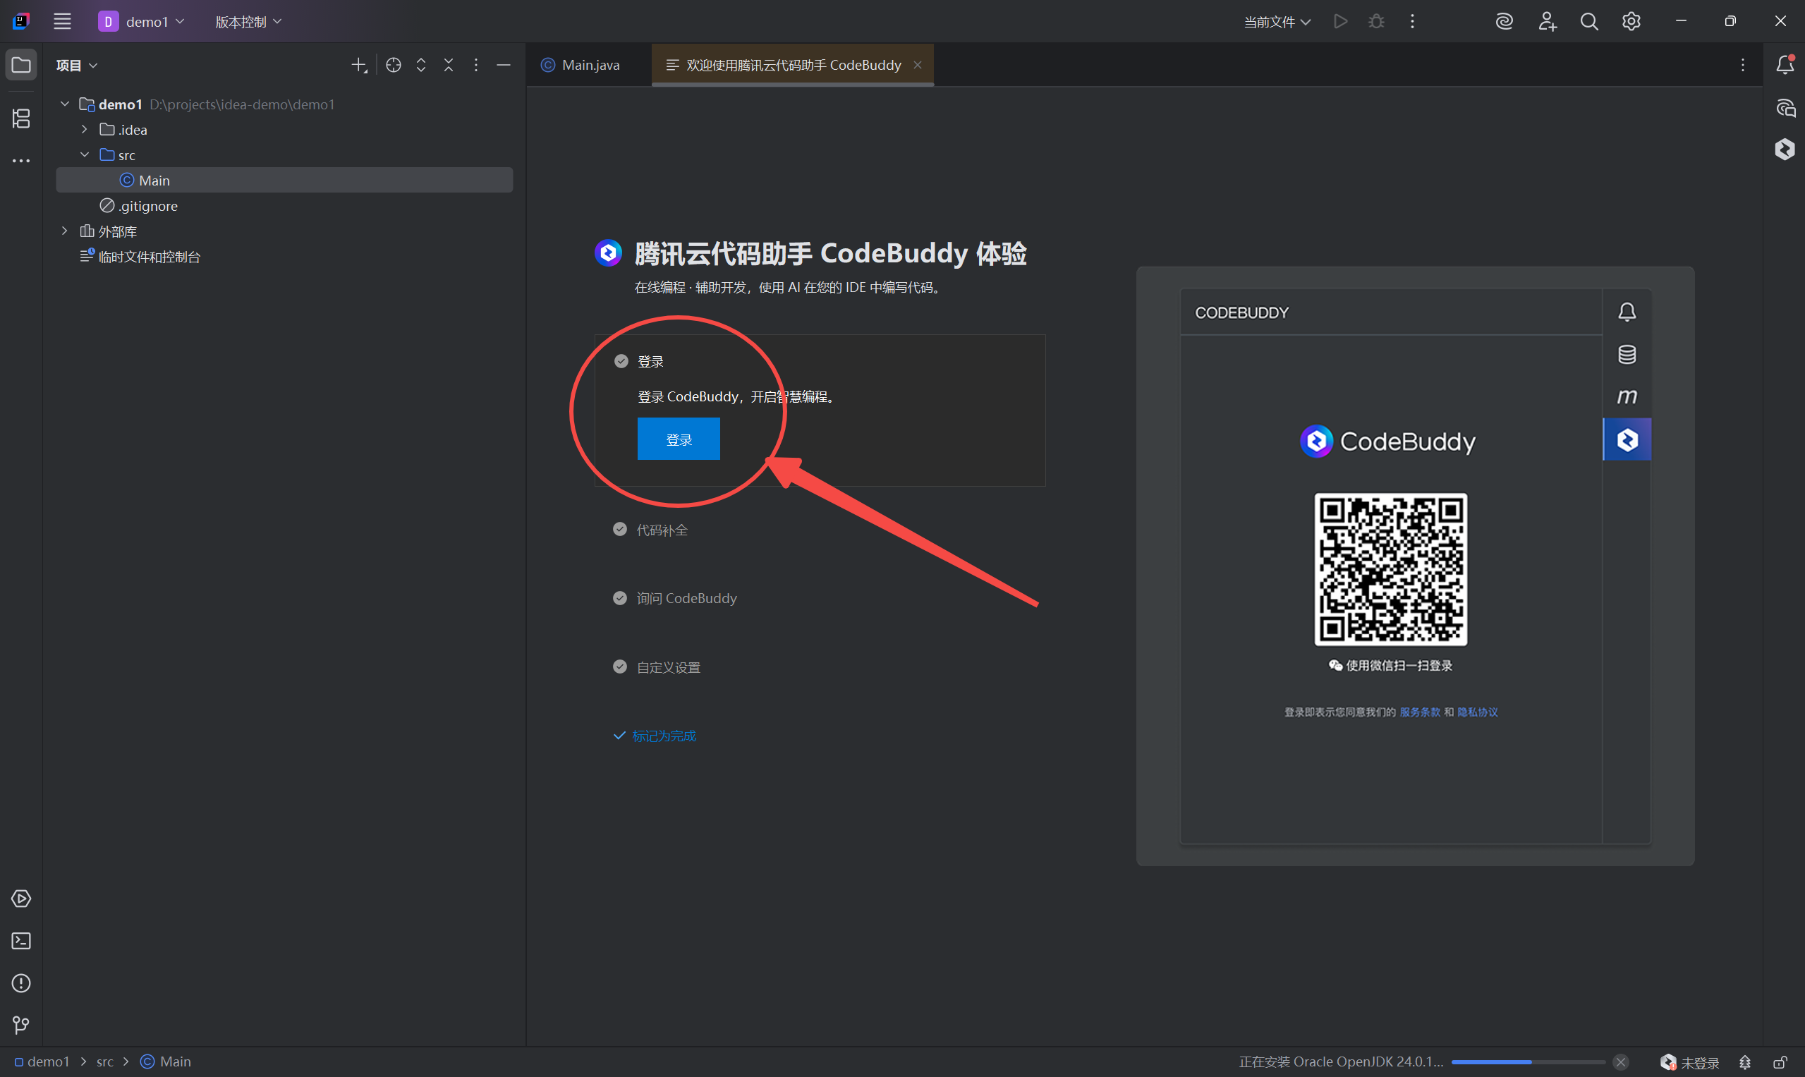Open the 当前文件 run configuration dropdown

point(1277,22)
